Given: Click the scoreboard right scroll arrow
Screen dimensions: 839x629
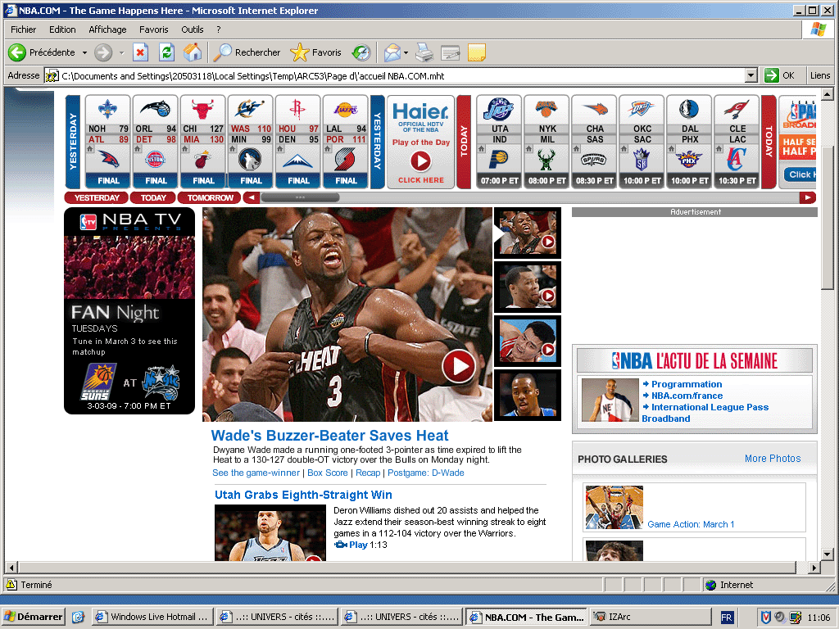Looking at the screenshot, I should [807, 197].
